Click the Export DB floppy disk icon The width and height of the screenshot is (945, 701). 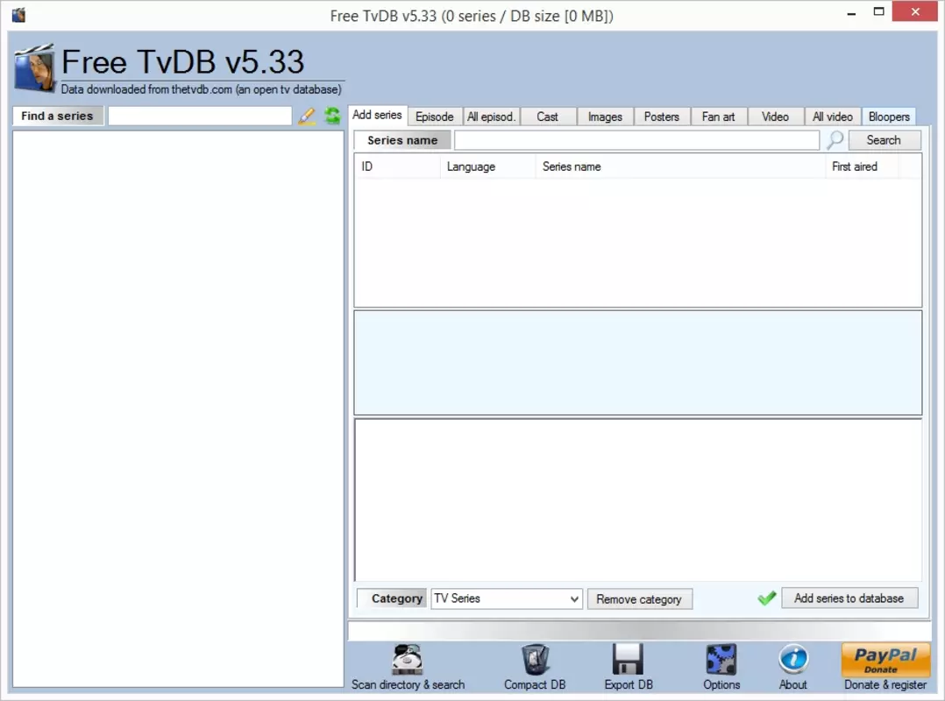(628, 660)
